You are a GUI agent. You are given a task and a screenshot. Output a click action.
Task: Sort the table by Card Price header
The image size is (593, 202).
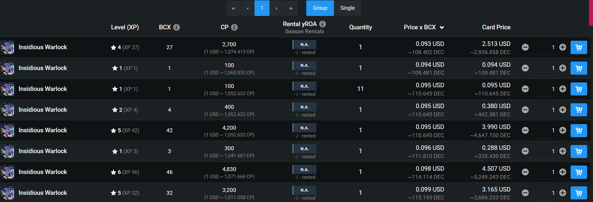point(496,27)
